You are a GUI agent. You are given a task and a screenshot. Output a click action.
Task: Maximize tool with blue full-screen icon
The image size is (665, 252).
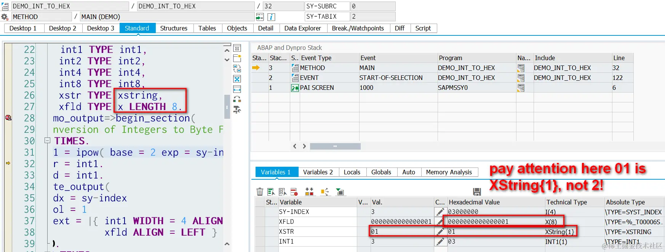pos(237,79)
